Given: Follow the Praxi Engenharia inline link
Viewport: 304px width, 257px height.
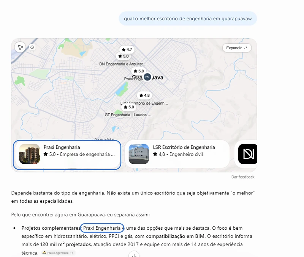Looking at the screenshot, I should click(x=102, y=228).
